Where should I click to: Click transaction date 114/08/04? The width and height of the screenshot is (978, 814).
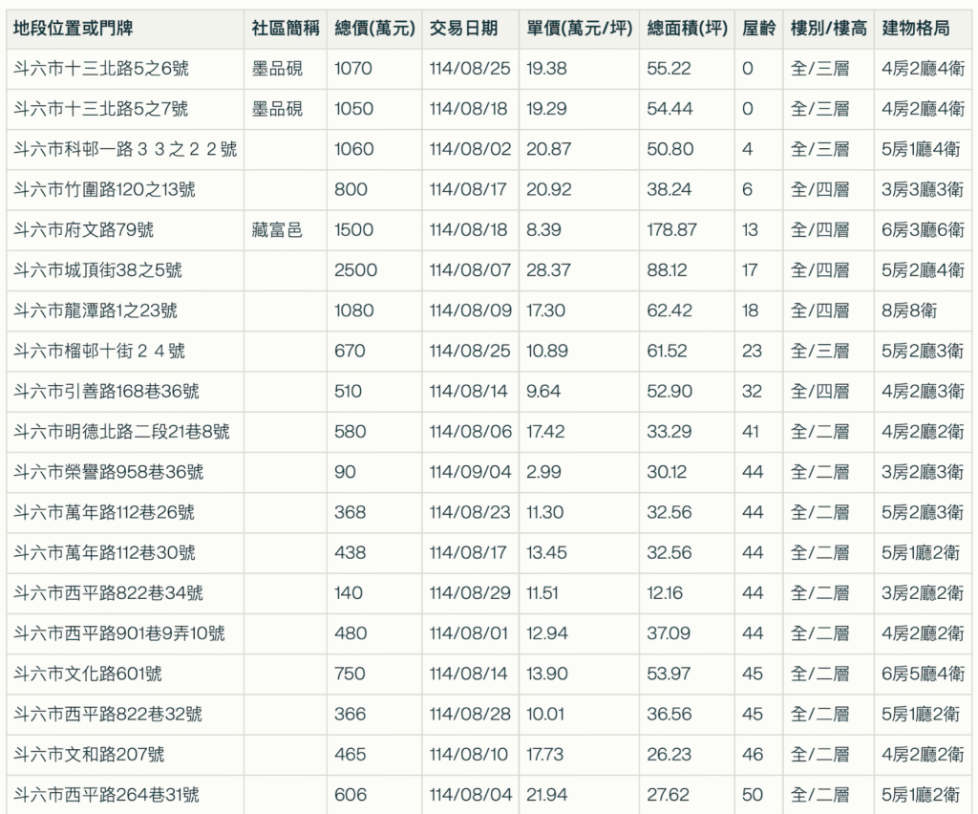pyautogui.click(x=470, y=795)
